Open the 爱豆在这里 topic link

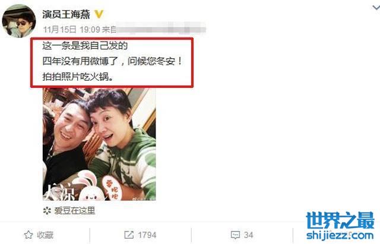[x=74, y=211]
